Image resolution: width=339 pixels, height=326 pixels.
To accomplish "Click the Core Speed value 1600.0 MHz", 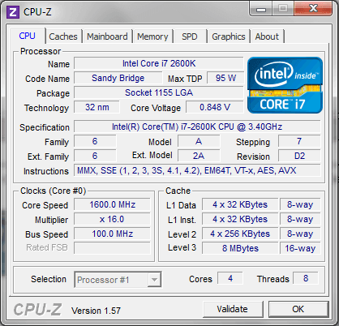I will point(112,204).
